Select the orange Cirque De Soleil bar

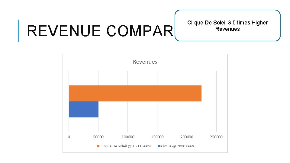(135, 93)
